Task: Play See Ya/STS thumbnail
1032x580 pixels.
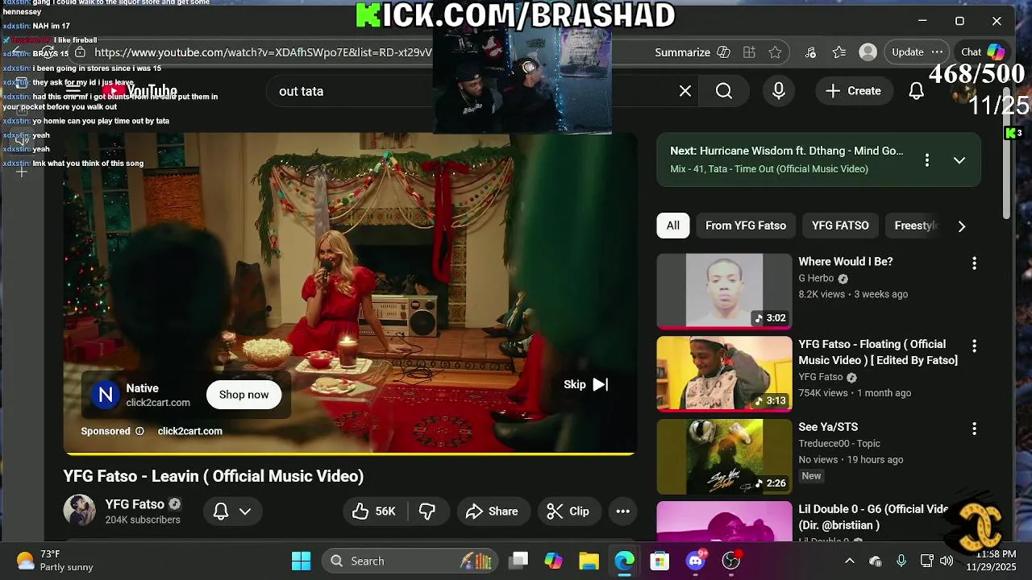Action: pyautogui.click(x=724, y=456)
